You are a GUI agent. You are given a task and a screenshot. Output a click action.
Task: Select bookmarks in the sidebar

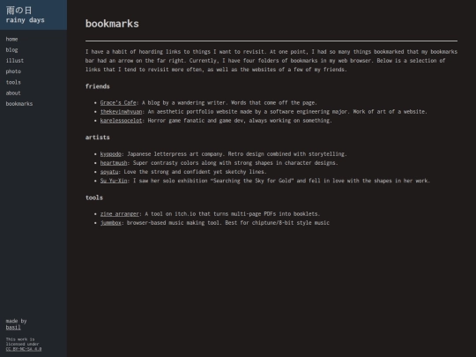click(x=19, y=104)
